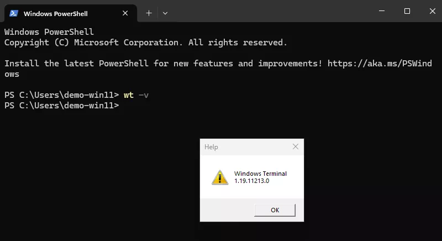
Task: Maximize the Windows Terminal window
Action: 407,11
